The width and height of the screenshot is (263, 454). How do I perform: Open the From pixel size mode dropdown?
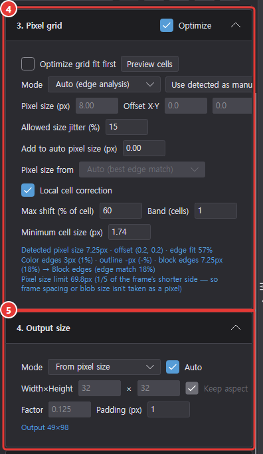104,367
